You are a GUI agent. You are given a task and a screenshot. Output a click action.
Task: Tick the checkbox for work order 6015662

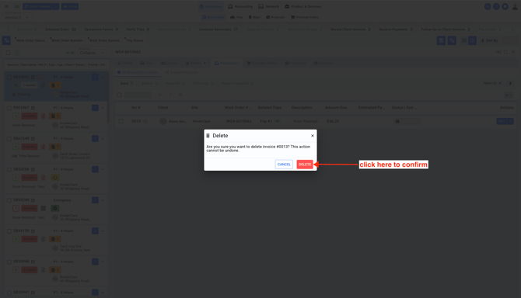[x=9, y=78]
